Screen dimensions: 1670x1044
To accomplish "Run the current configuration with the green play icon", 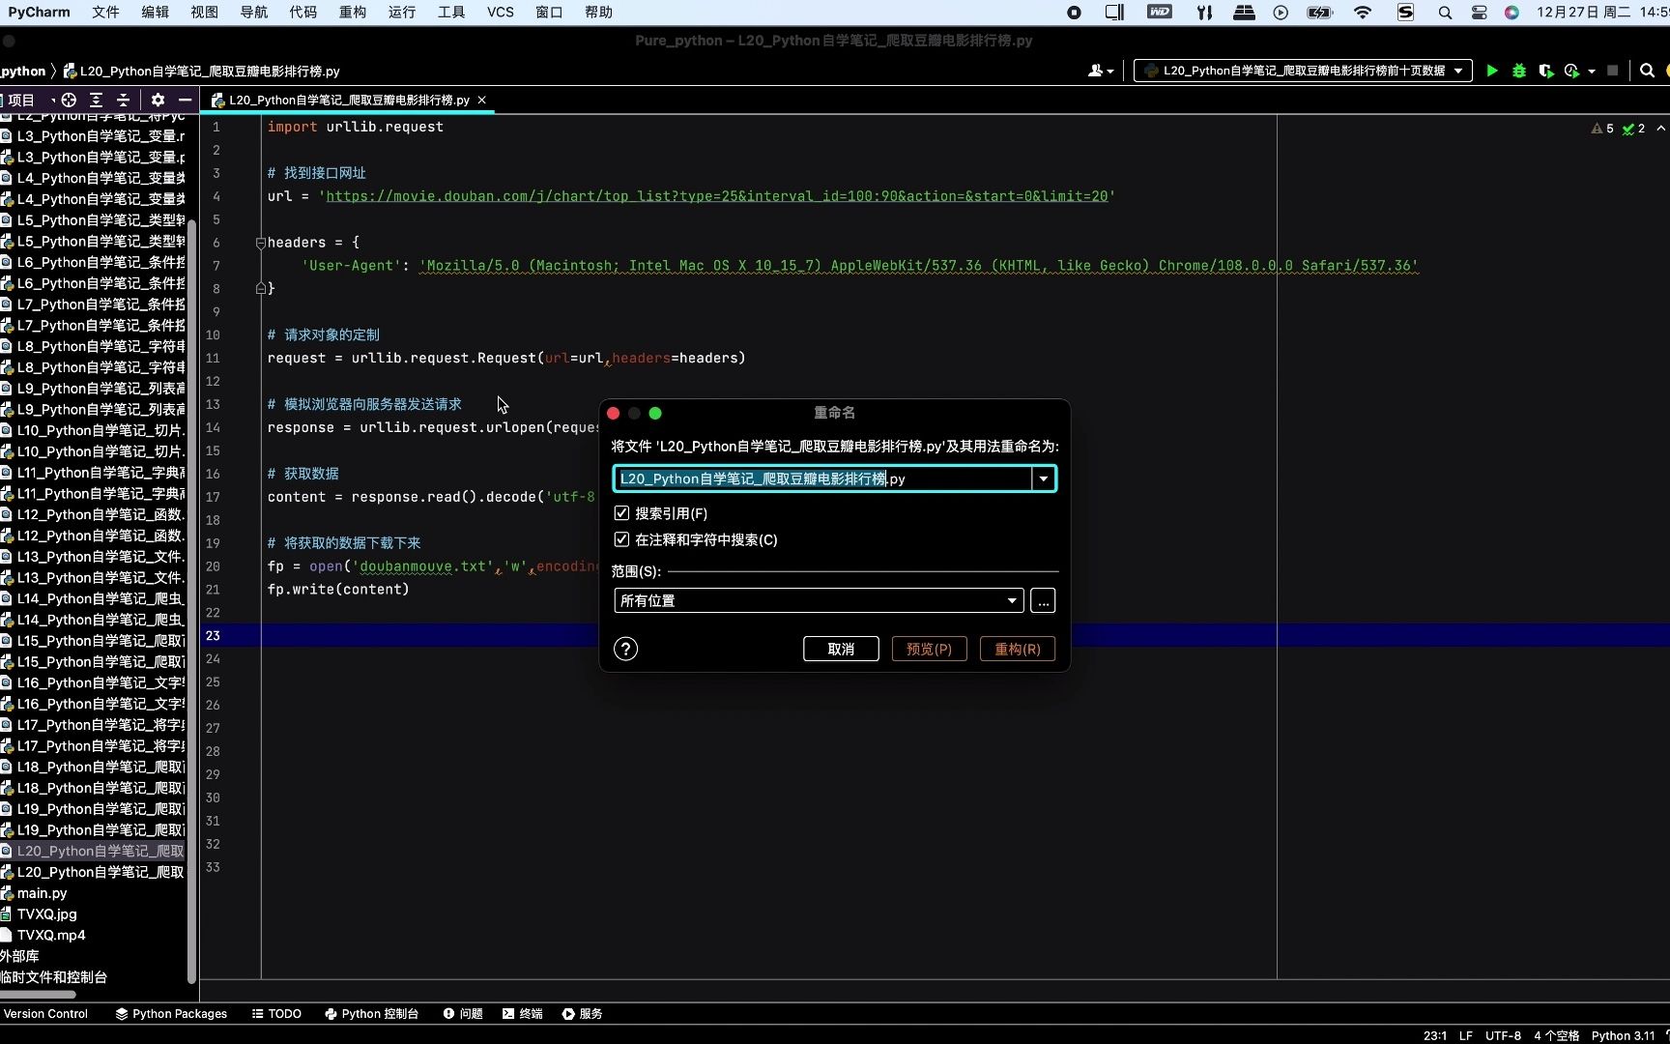I will coord(1492,71).
